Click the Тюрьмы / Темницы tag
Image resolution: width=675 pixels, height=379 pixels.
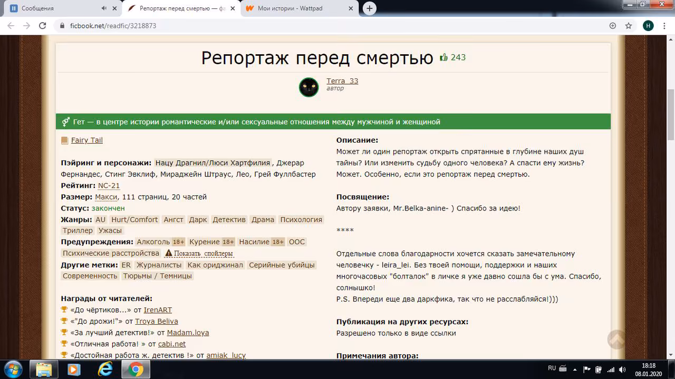click(x=158, y=276)
